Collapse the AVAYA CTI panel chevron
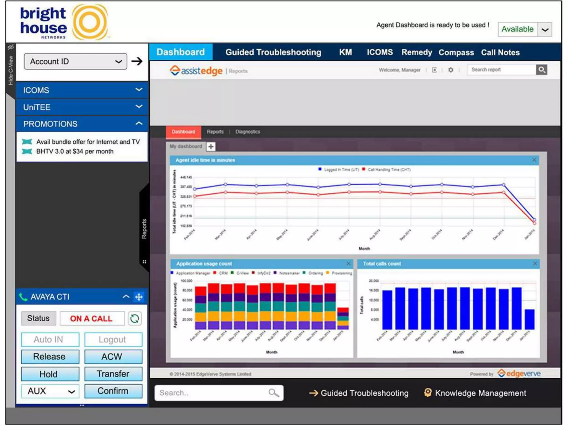Screen dimensions: 567x425 [126, 297]
